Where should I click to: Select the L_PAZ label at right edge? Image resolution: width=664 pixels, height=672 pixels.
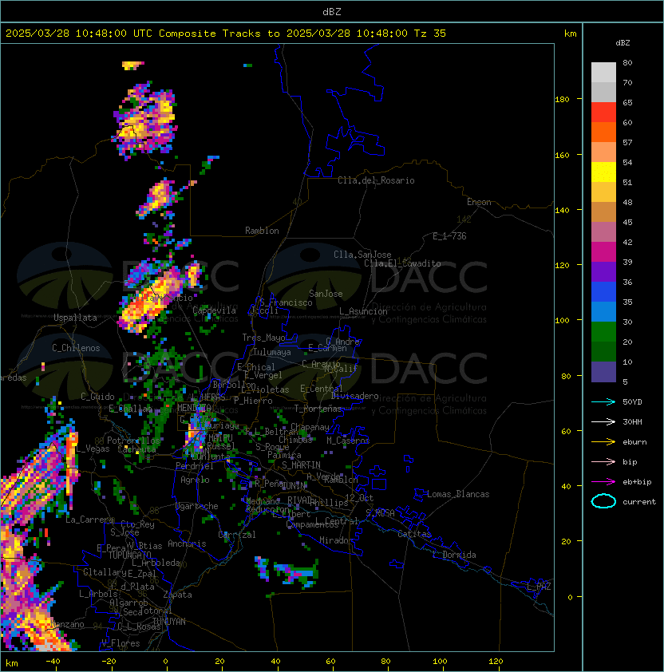click(539, 587)
